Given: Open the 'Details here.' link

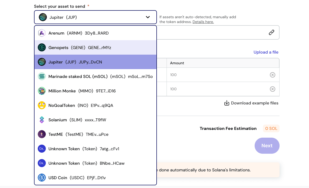Looking at the screenshot, I should 203,22.
